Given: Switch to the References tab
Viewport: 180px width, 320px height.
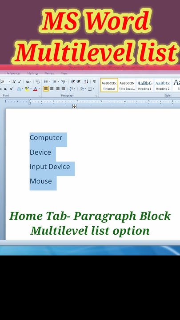Looking at the screenshot, I should tap(13, 73).
